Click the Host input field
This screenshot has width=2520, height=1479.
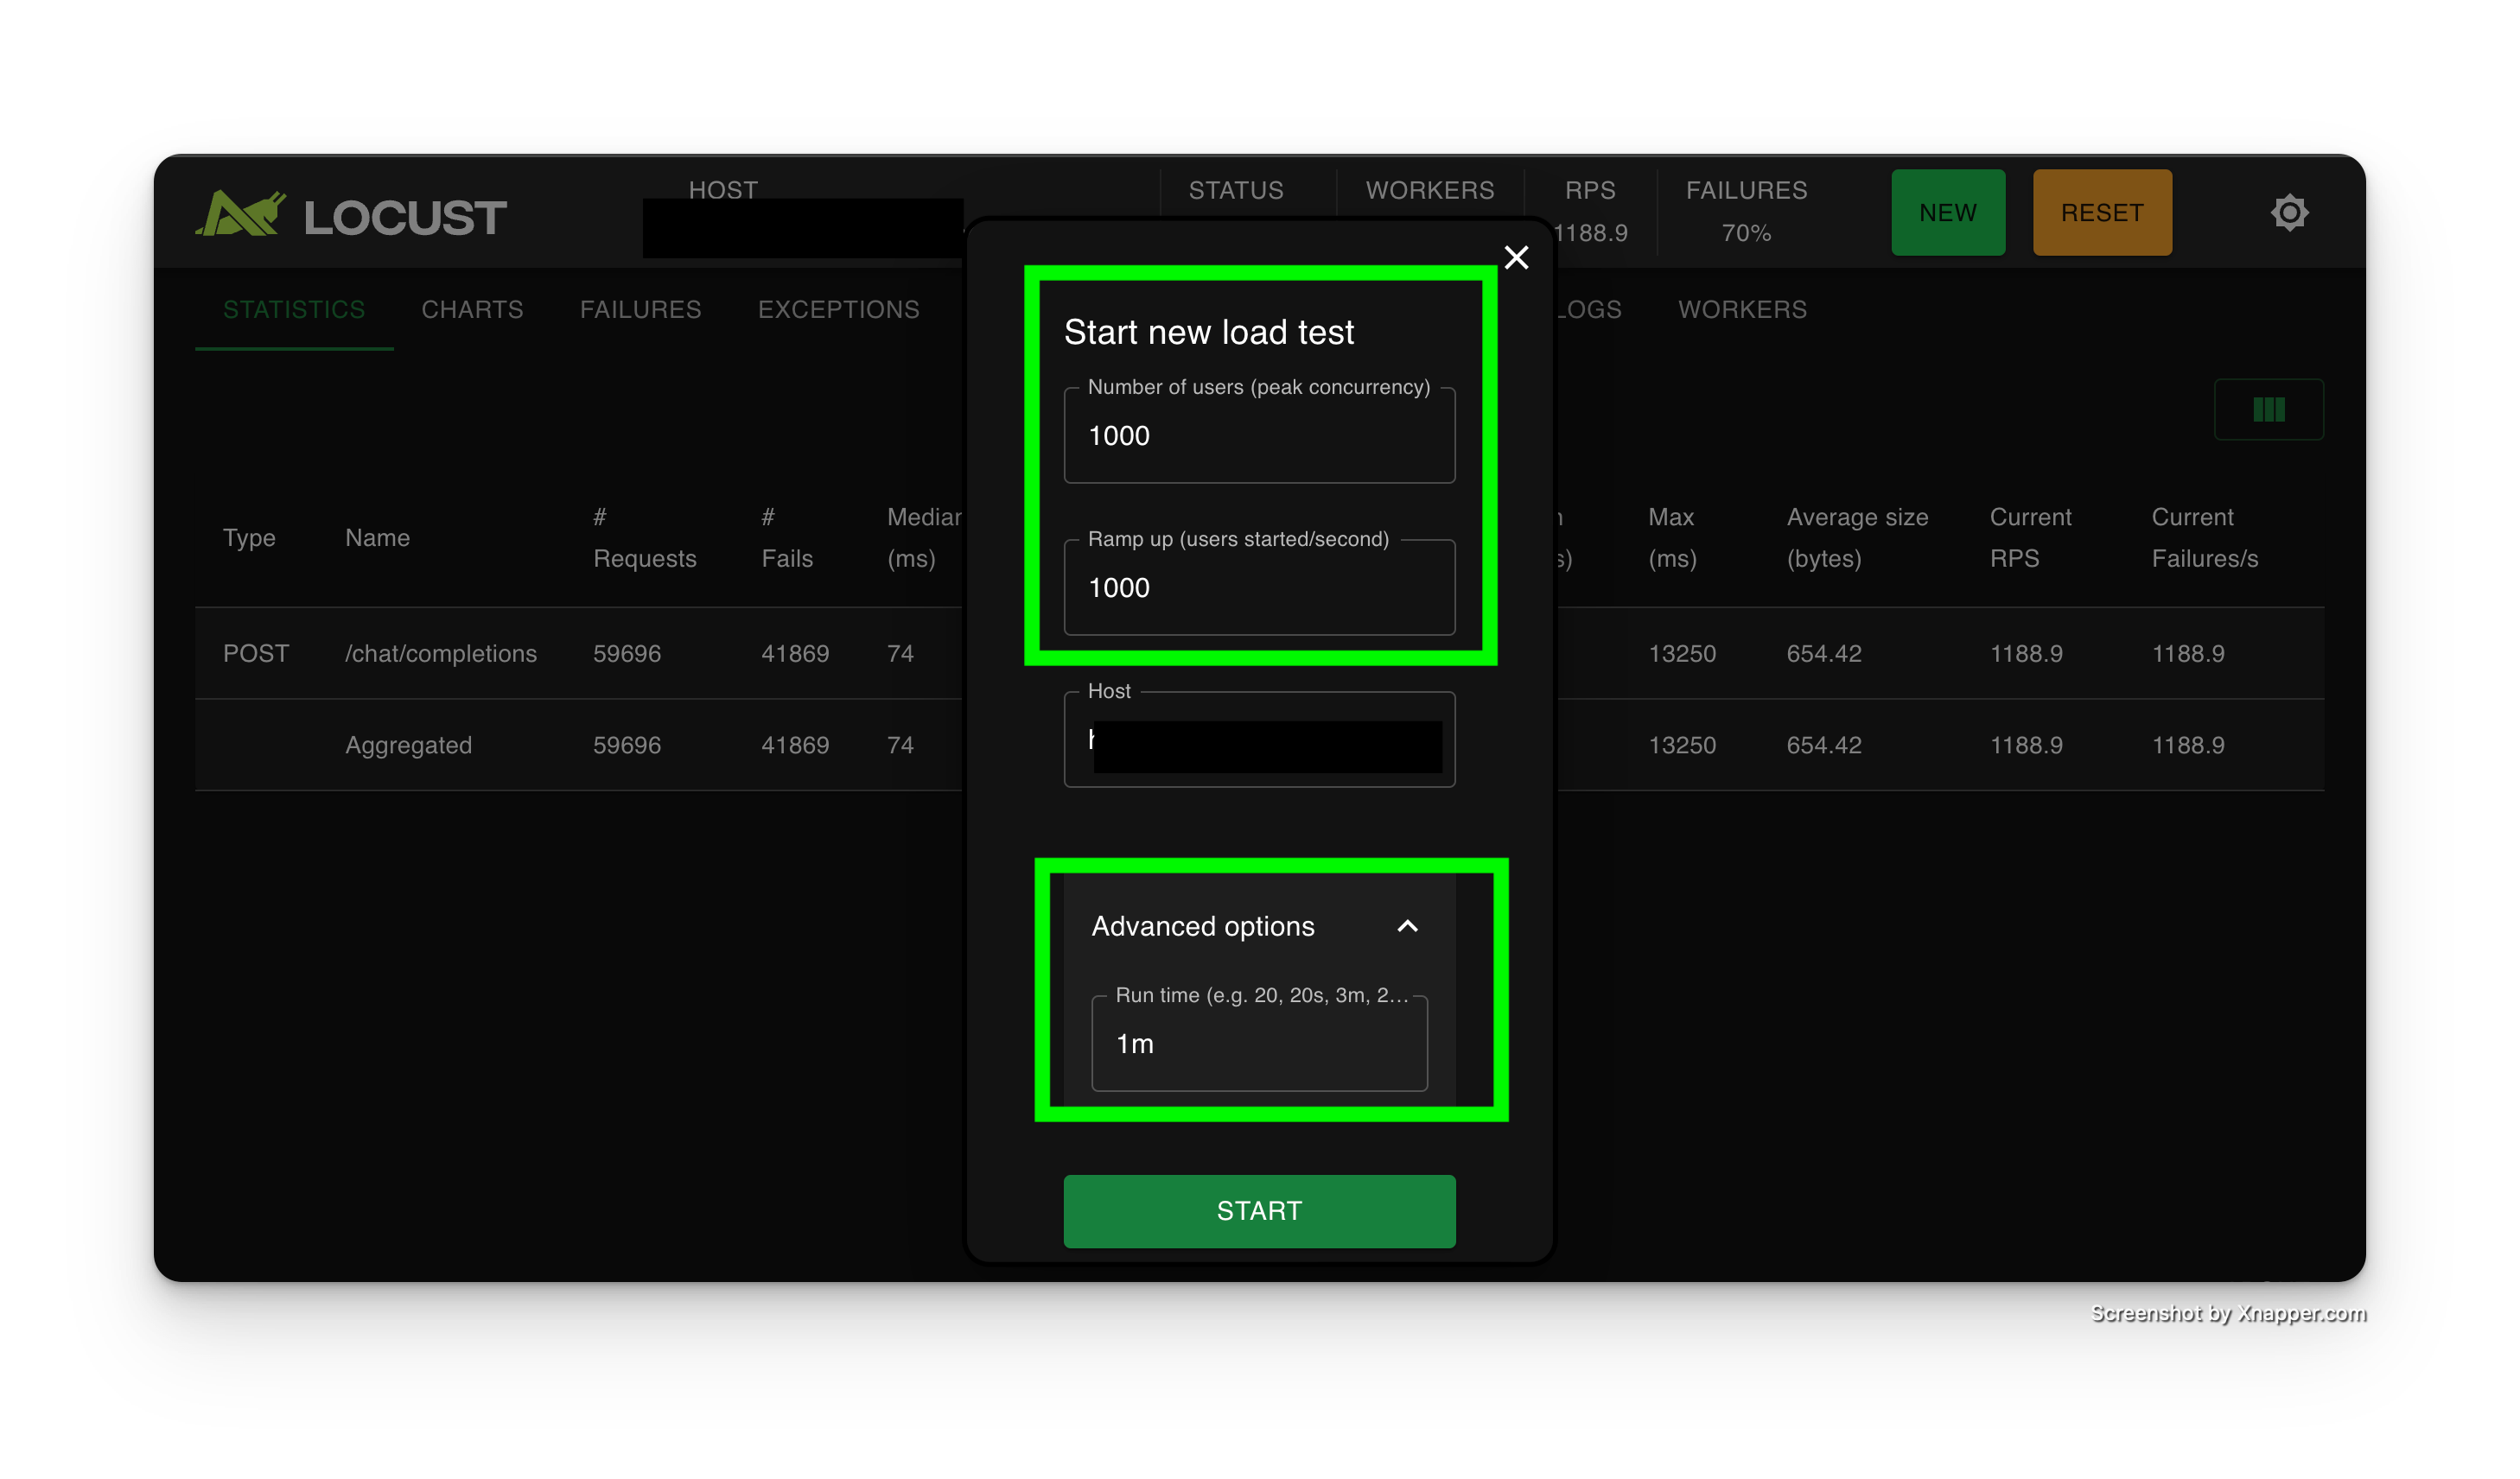click(x=1258, y=741)
